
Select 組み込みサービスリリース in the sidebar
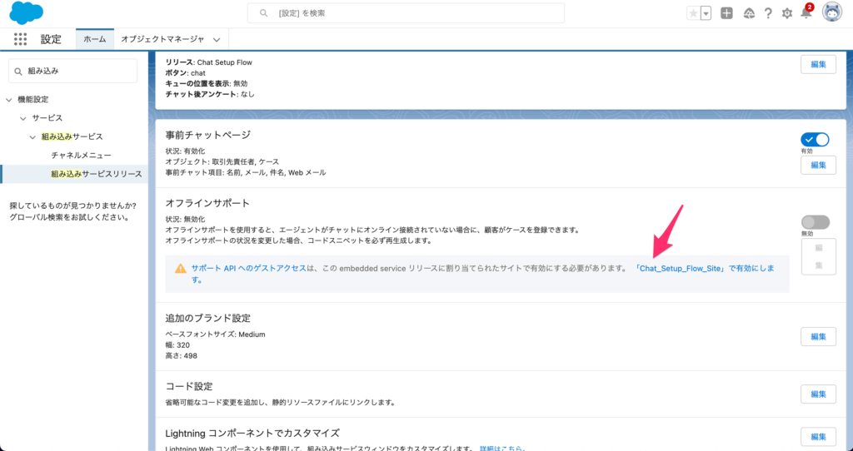coord(97,174)
